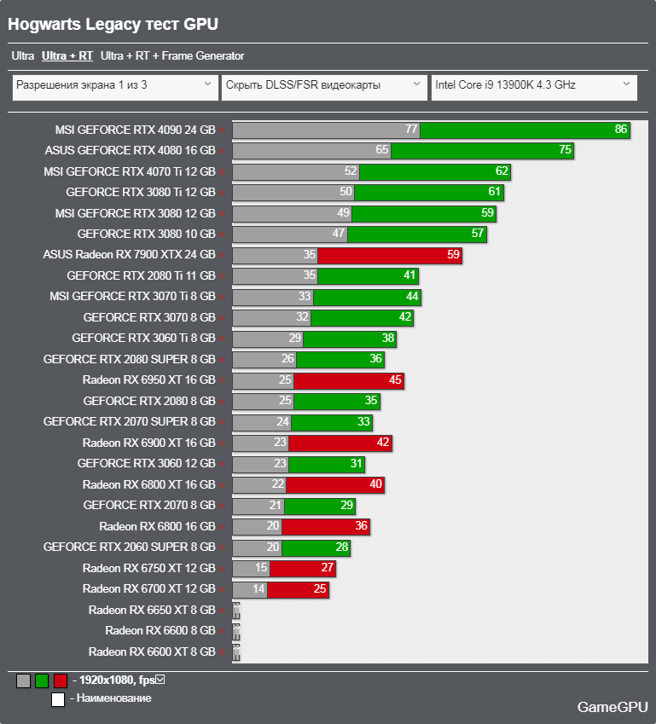Remove GEFORCE RTX 2080 Ti 11 GB row
Image resolution: width=656 pixels, height=724 pixels.
222,276
